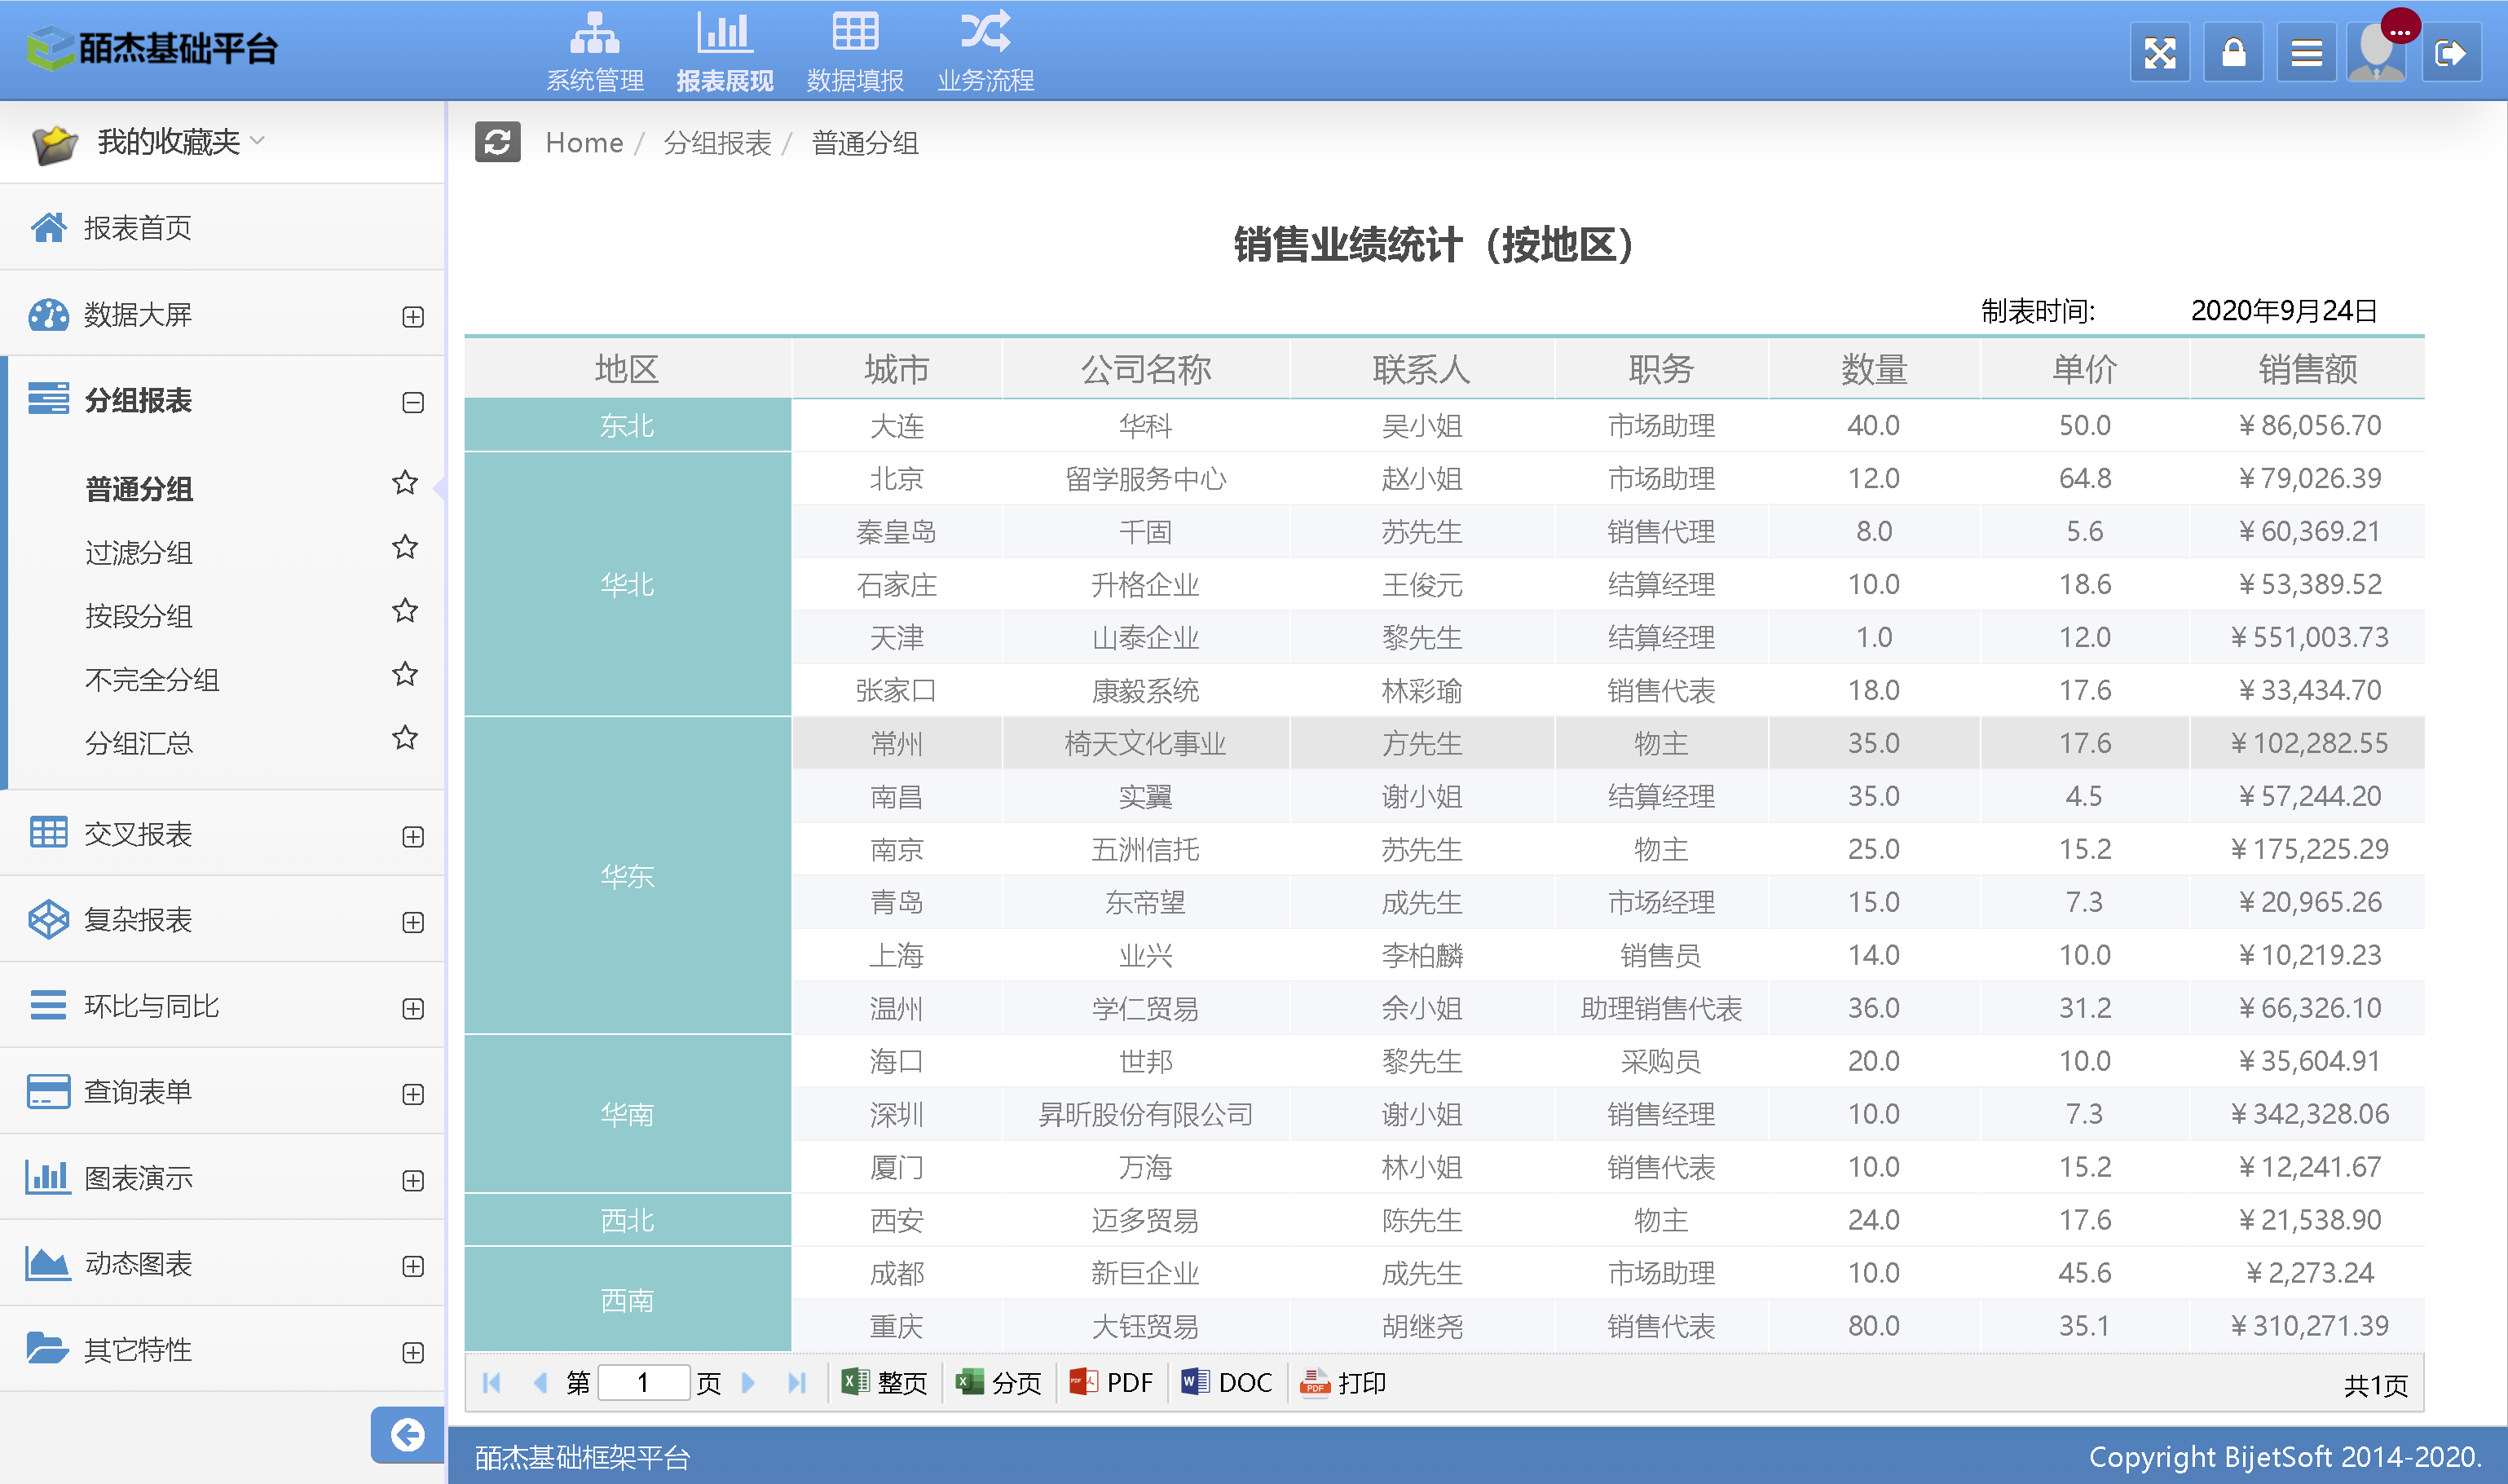Export report to PDF

1112,1382
